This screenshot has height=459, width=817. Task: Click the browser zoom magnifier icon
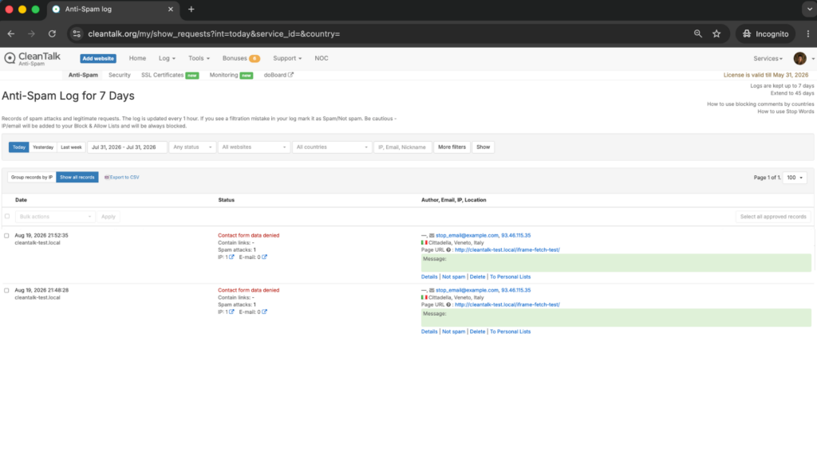click(x=697, y=33)
